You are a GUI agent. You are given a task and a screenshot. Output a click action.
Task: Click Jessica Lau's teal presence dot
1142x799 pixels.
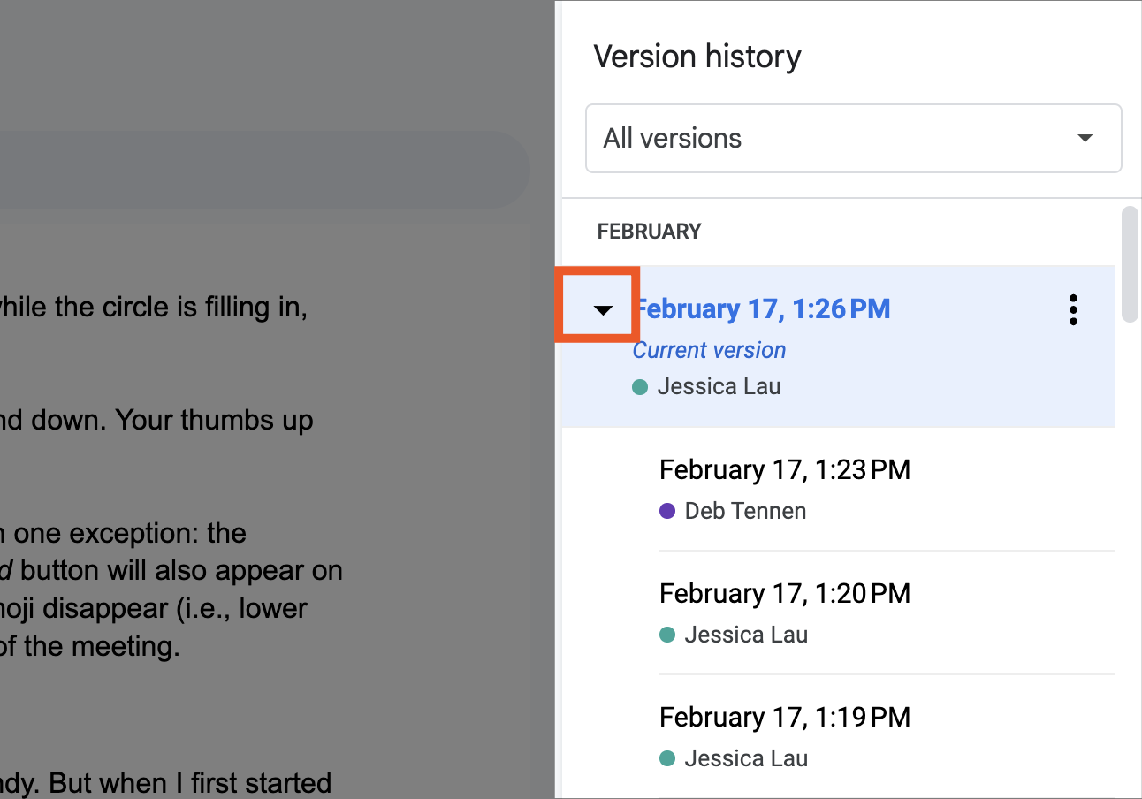click(x=639, y=387)
